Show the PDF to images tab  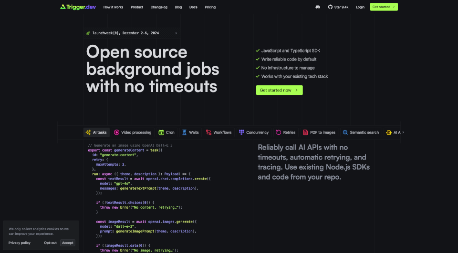(x=319, y=132)
